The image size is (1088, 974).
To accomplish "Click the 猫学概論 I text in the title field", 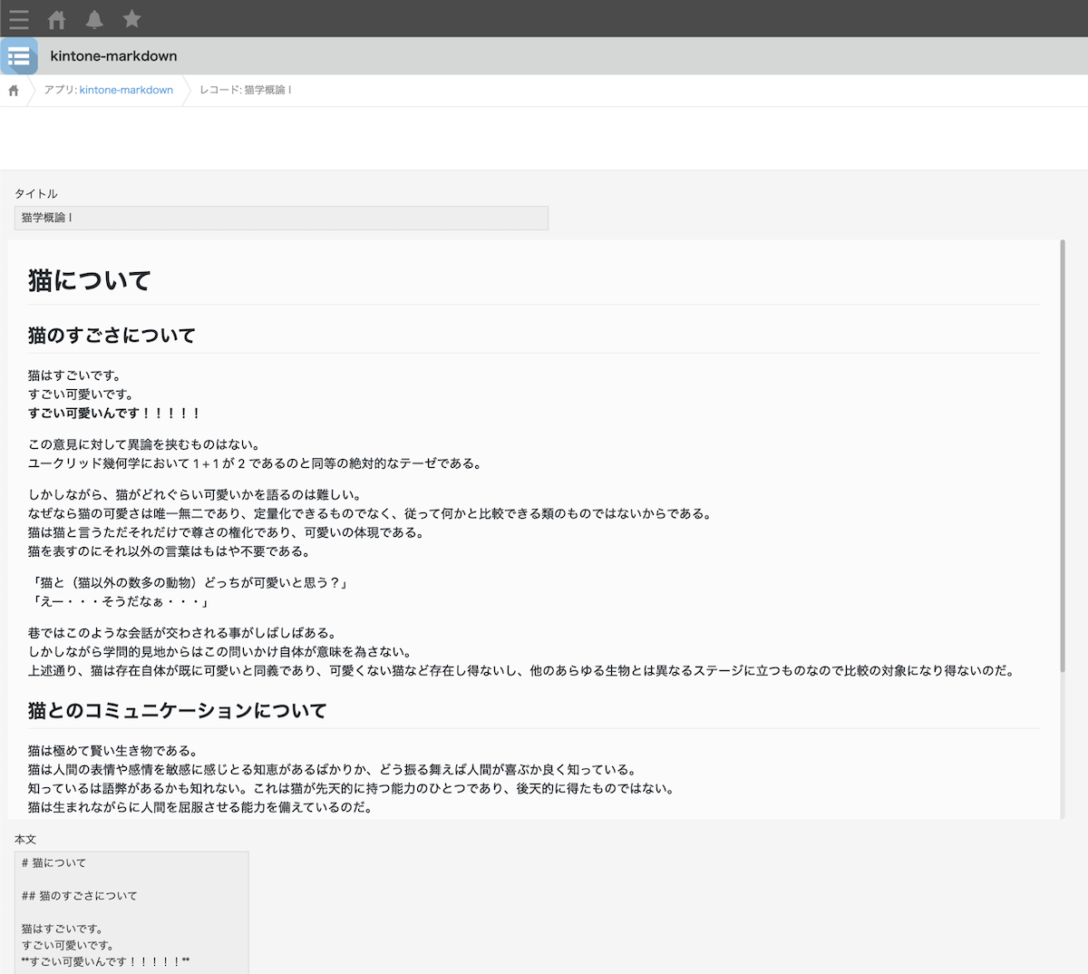I will 47,218.
